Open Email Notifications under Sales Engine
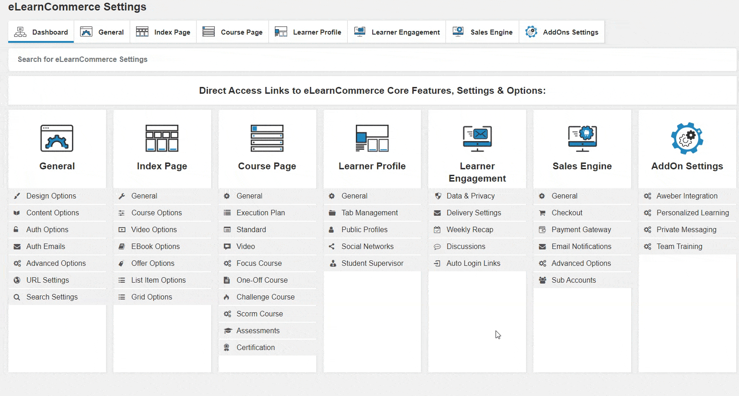 [582, 247]
